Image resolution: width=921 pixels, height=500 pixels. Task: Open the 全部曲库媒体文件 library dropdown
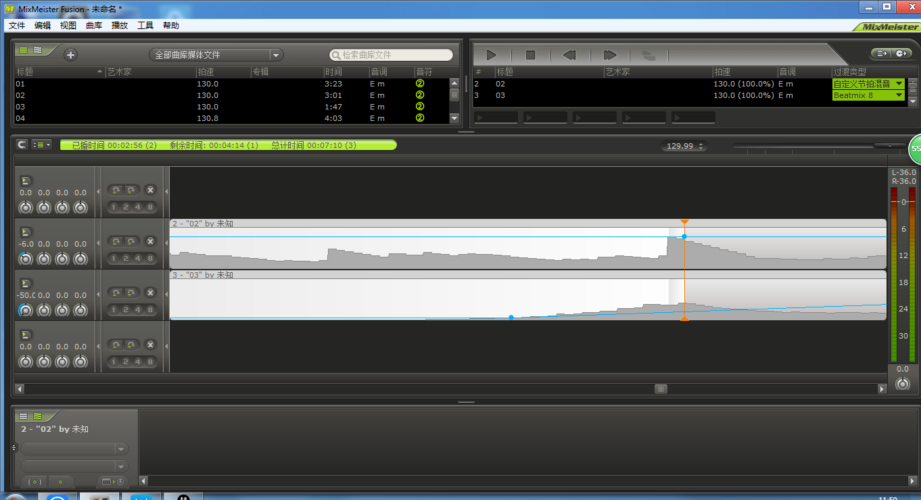click(x=216, y=55)
